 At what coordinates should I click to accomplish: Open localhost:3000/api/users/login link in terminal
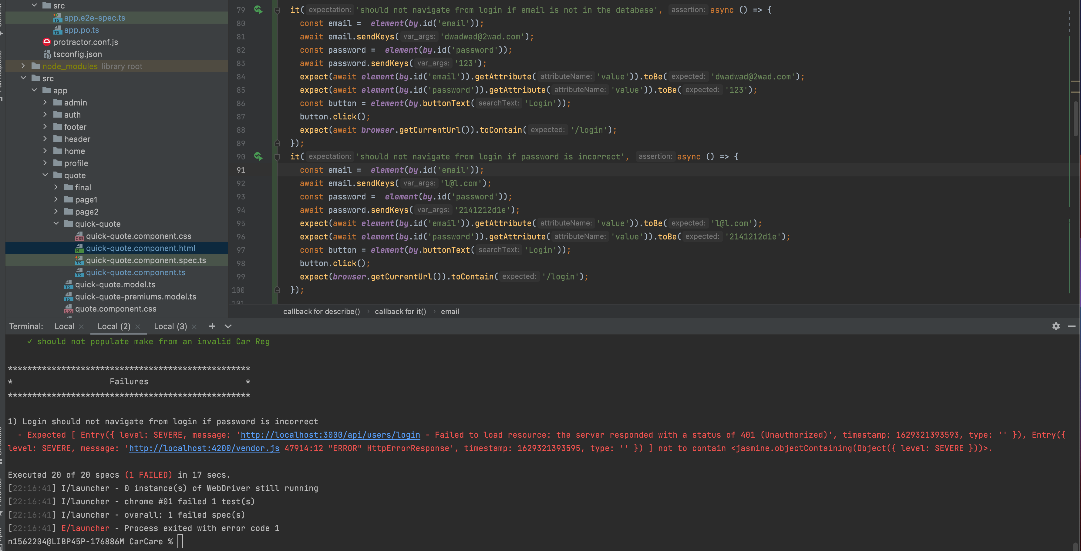330,435
